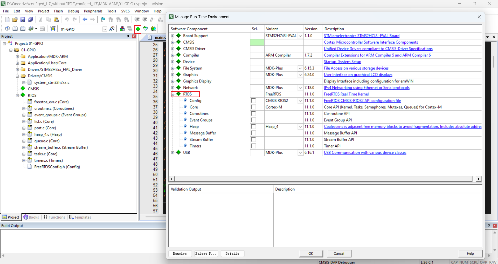
Task: Open the 01-GPIO target selection dropdown
Action: [x=105, y=29]
